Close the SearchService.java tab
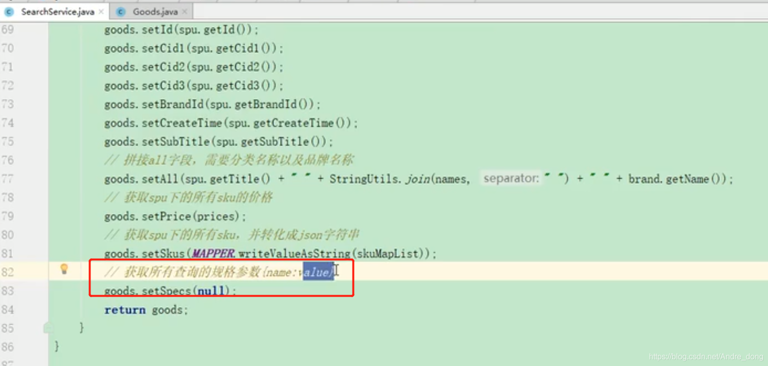The height and width of the screenshot is (366, 768). [x=101, y=12]
